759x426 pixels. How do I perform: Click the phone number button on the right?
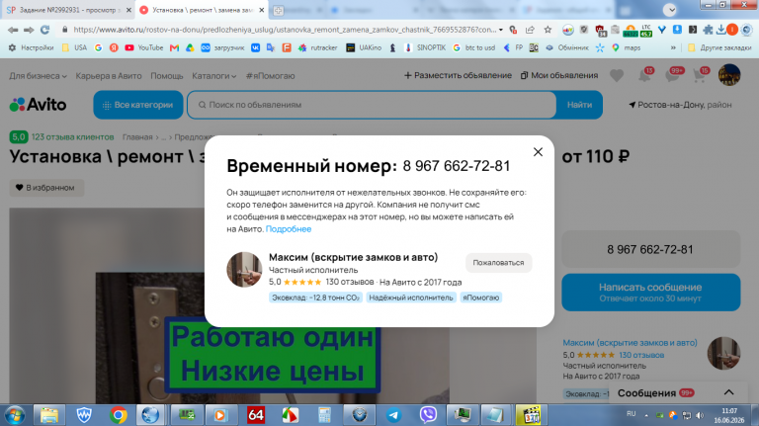650,249
